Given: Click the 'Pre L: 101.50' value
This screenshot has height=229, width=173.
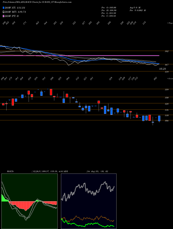Looking at the screenshot, I should pyautogui.click(x=109, y=13).
